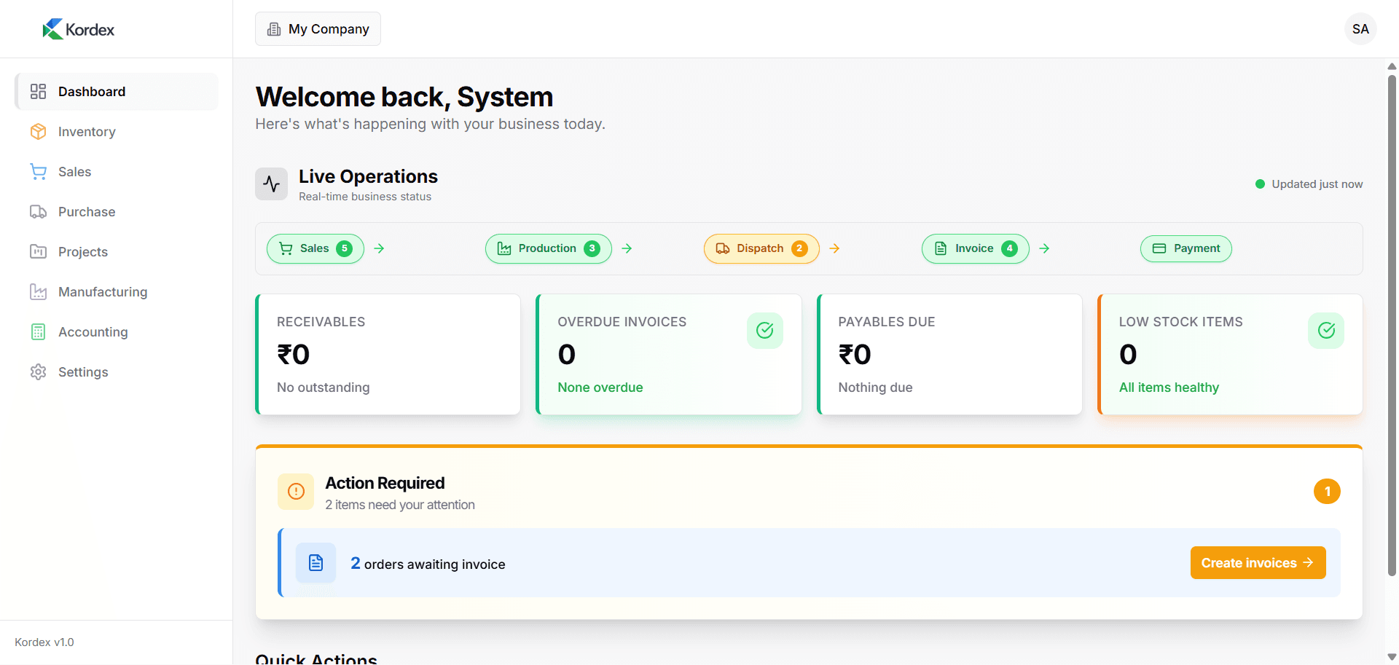
Task: Select the Accounting ledger icon
Action: click(39, 331)
